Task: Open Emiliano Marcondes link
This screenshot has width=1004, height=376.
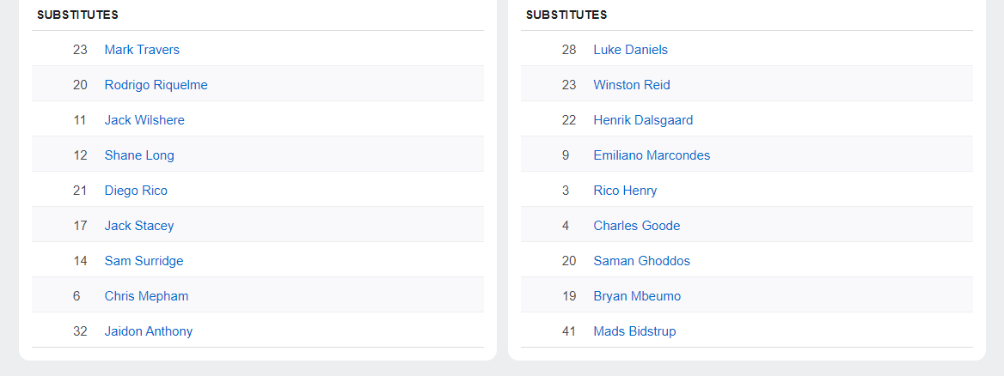Action: coord(652,155)
